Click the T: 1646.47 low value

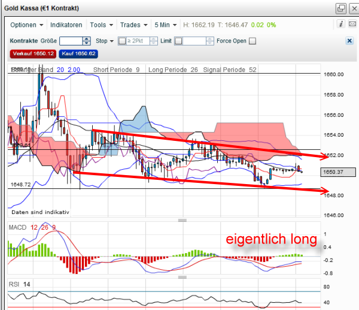pyautogui.click(x=232, y=25)
